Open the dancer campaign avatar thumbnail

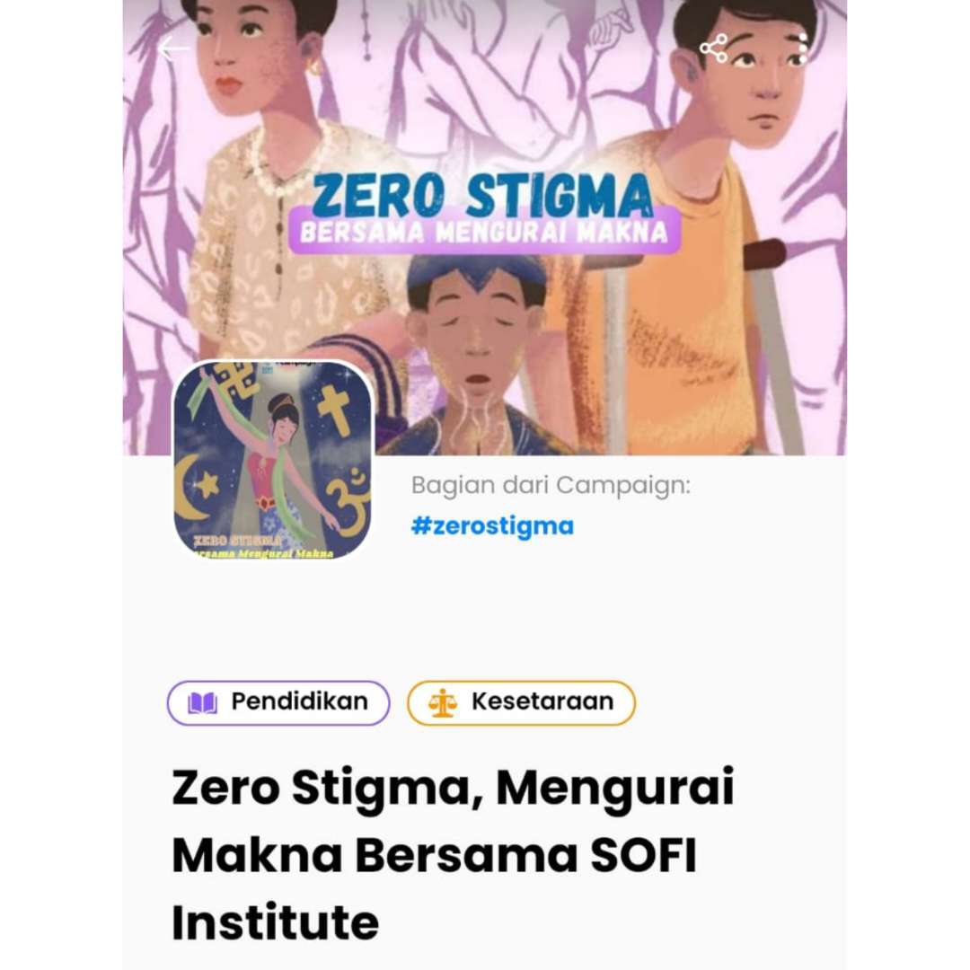pos(272,460)
